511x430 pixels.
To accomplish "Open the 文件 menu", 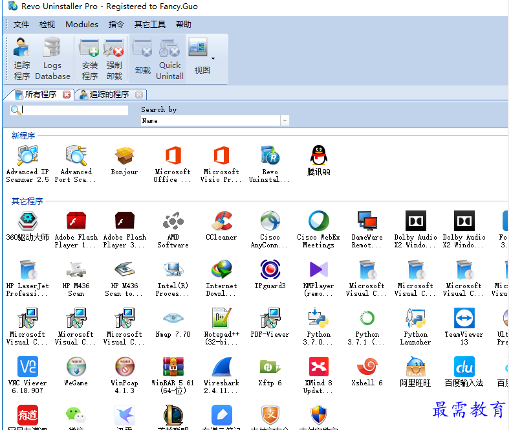I will (x=21, y=25).
